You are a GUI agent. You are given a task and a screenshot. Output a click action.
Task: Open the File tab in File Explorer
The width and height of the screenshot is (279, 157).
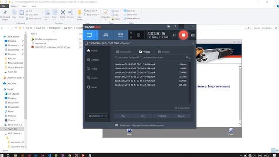(4, 6)
